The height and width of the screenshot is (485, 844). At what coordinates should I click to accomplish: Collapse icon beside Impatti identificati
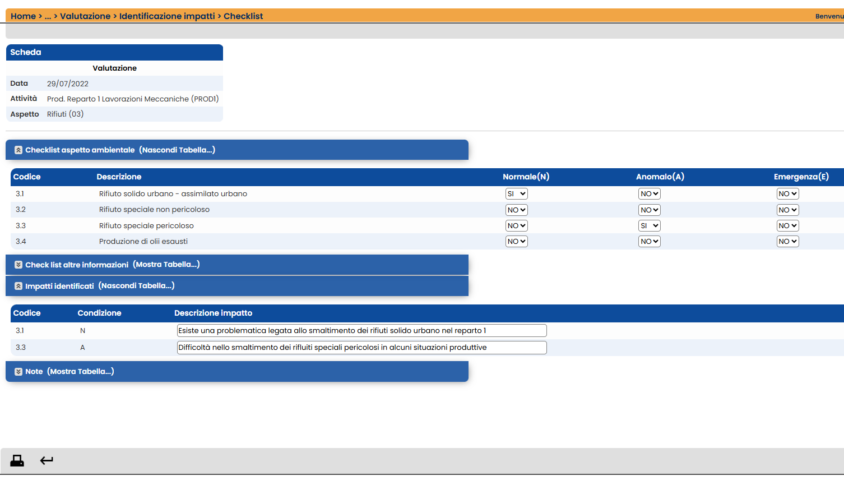tap(18, 286)
